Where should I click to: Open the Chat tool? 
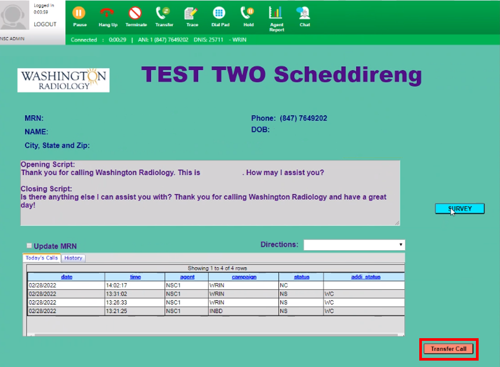(304, 17)
